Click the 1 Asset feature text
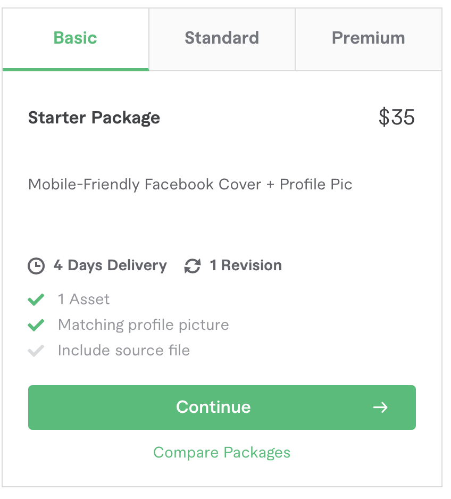451x499 pixels. pos(83,300)
